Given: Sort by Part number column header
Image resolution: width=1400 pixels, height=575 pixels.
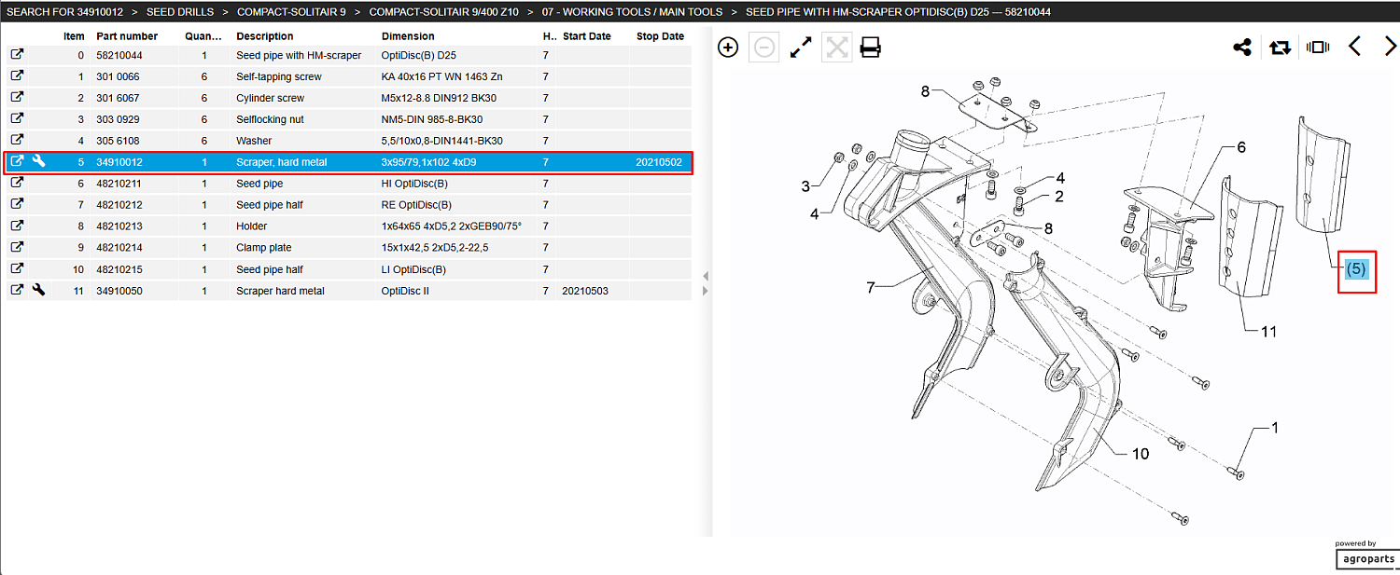Looking at the screenshot, I should point(127,36).
